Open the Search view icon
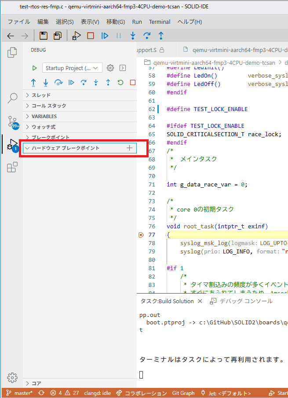The height and width of the screenshot is (398, 288). pos(12,98)
